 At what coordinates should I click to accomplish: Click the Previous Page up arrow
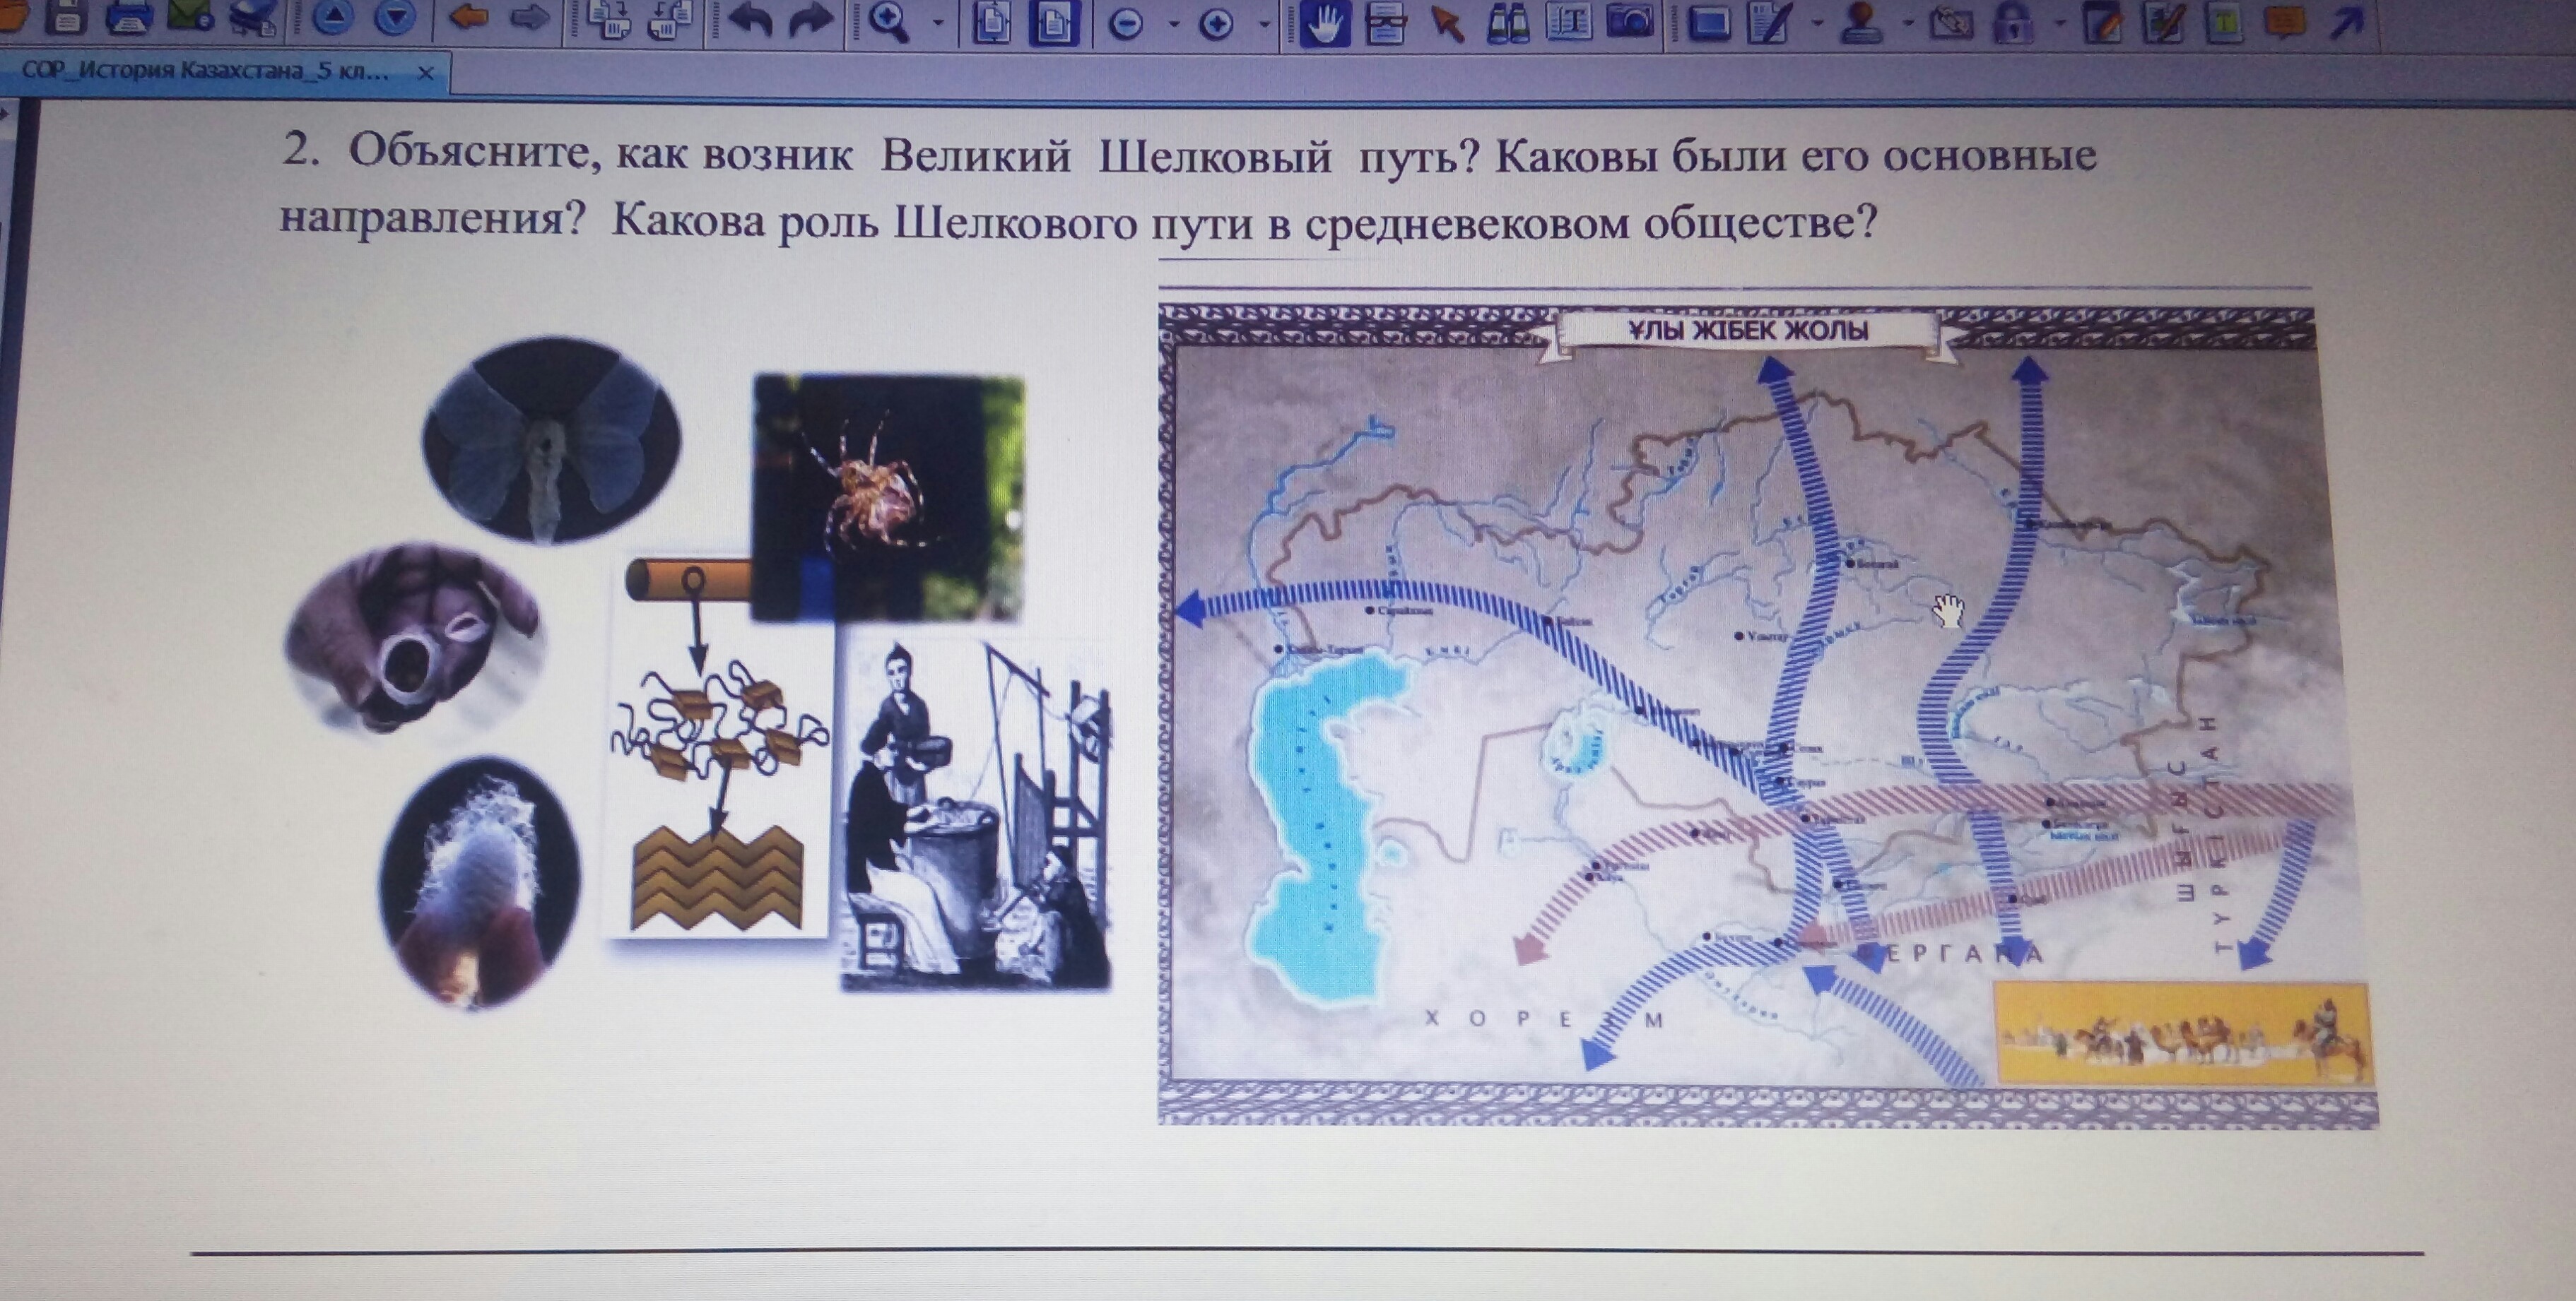334,18
